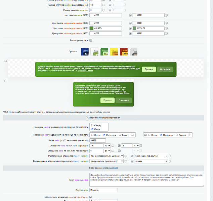Uncheck mobile checkbox for button border color

(130, 15)
